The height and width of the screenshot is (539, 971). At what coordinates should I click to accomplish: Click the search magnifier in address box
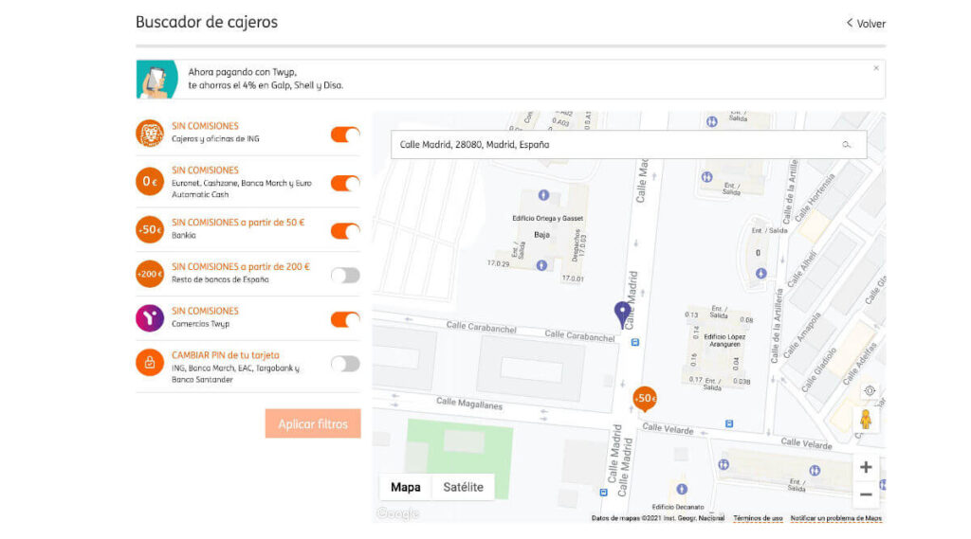coord(847,145)
